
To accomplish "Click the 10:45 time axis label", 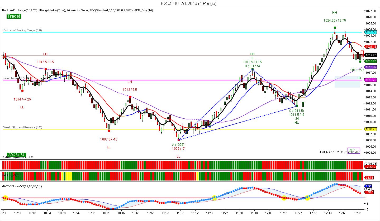I will (x=121, y=212).
